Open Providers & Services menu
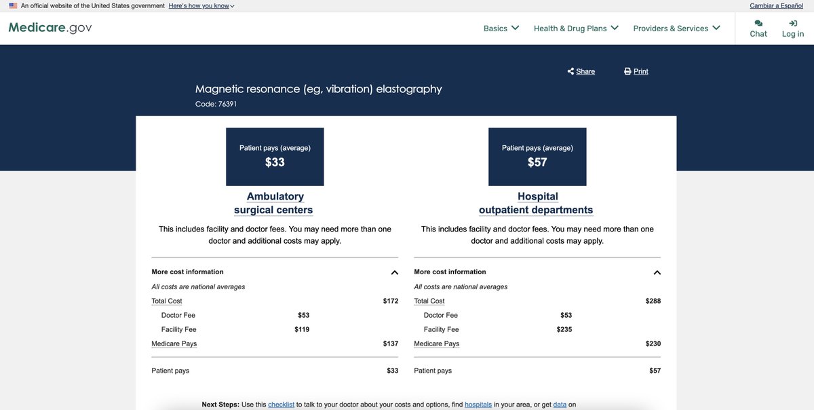The width and height of the screenshot is (814, 410). coord(676,28)
